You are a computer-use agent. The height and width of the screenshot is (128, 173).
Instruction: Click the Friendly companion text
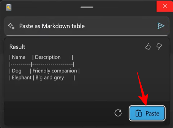point(55,71)
